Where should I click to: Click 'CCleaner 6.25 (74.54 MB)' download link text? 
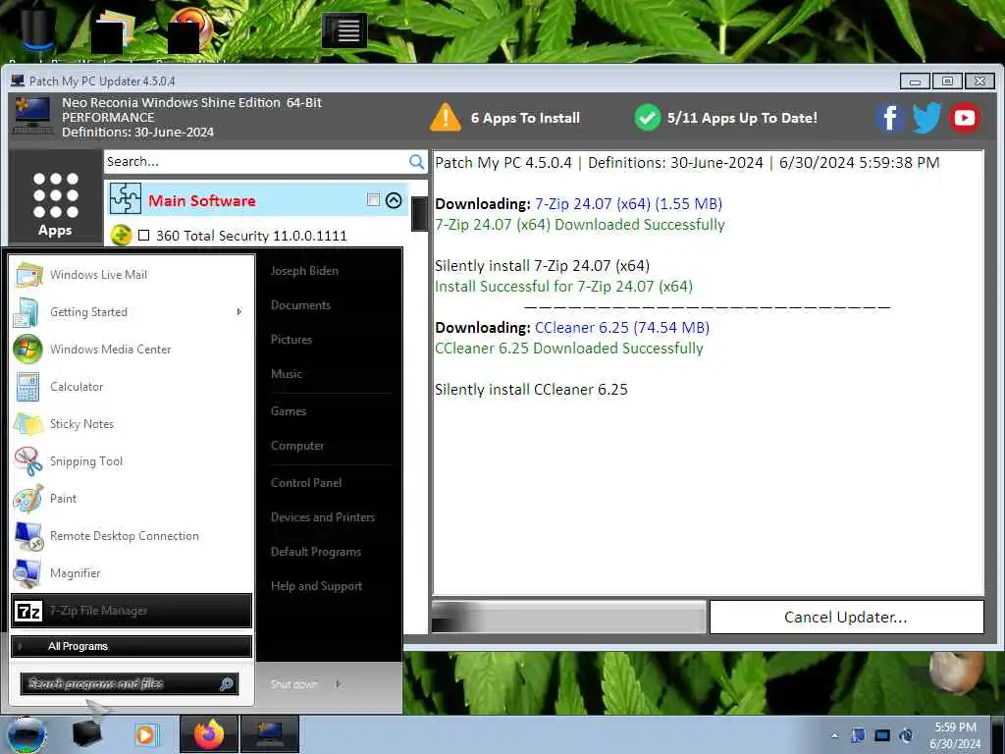point(621,328)
